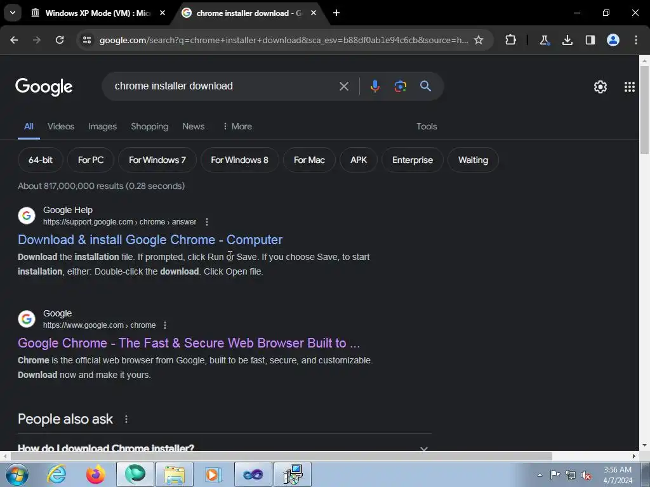Open File Explorer folder on taskbar
The height and width of the screenshot is (487, 650).
click(175, 474)
